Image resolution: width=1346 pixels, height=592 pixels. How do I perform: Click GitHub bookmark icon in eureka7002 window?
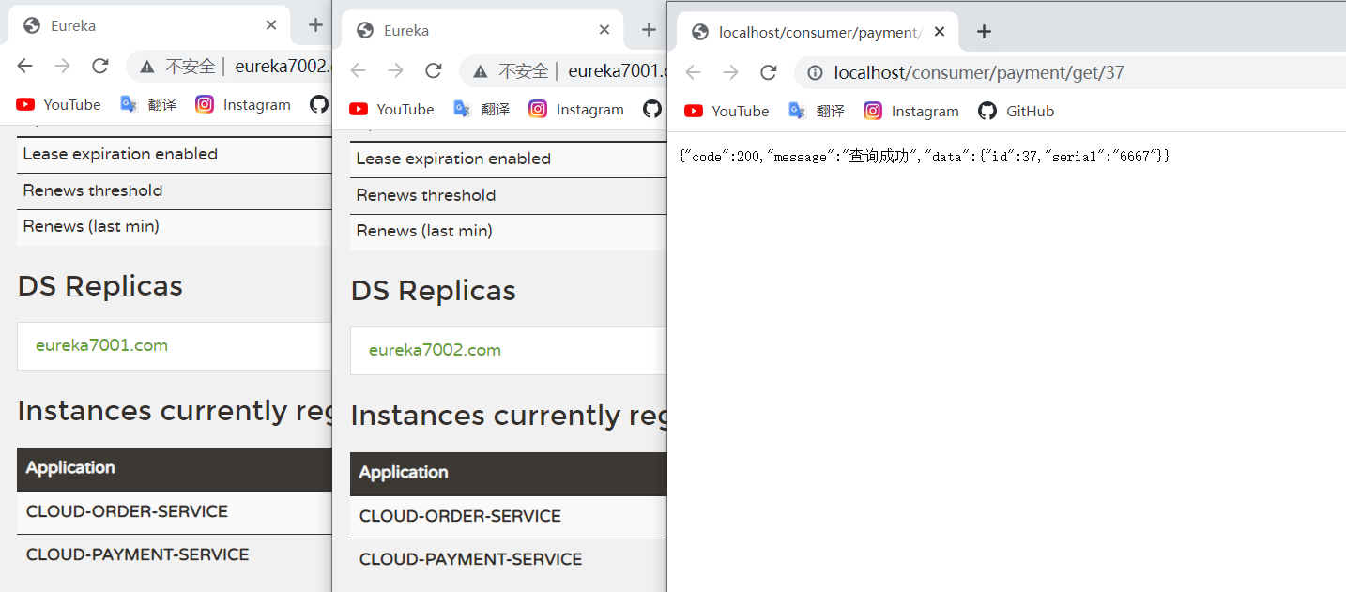[x=319, y=104]
